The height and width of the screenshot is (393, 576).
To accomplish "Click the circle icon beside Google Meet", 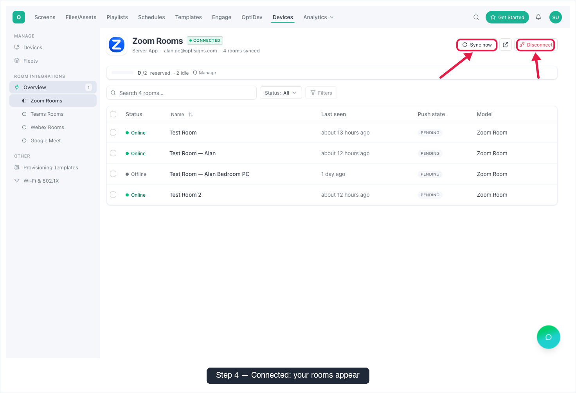I will pyautogui.click(x=24, y=140).
